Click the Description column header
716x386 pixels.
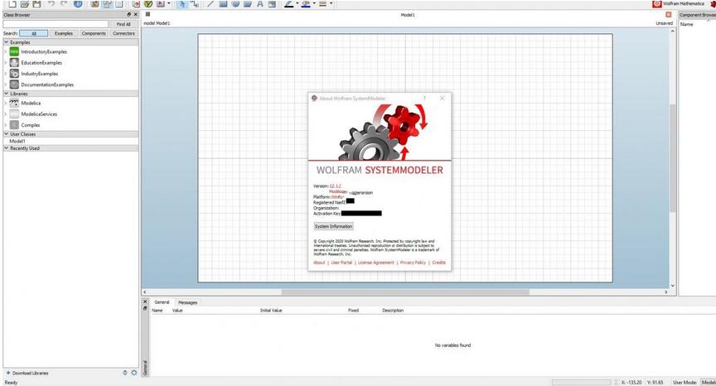393,311
